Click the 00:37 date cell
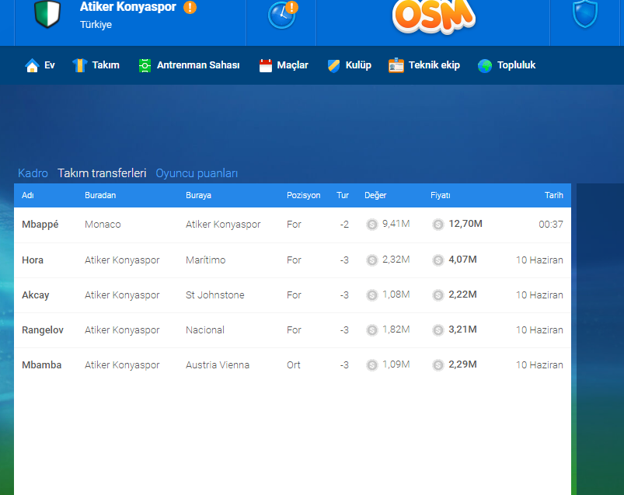This screenshot has width=624, height=495. pos(551,225)
